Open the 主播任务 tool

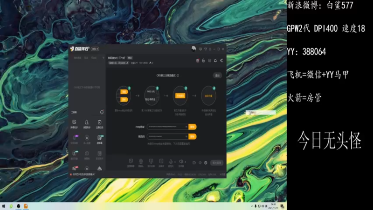pos(99,124)
